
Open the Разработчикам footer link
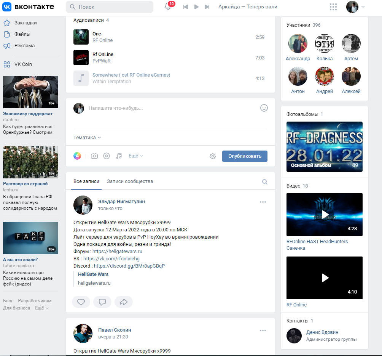click(35, 301)
